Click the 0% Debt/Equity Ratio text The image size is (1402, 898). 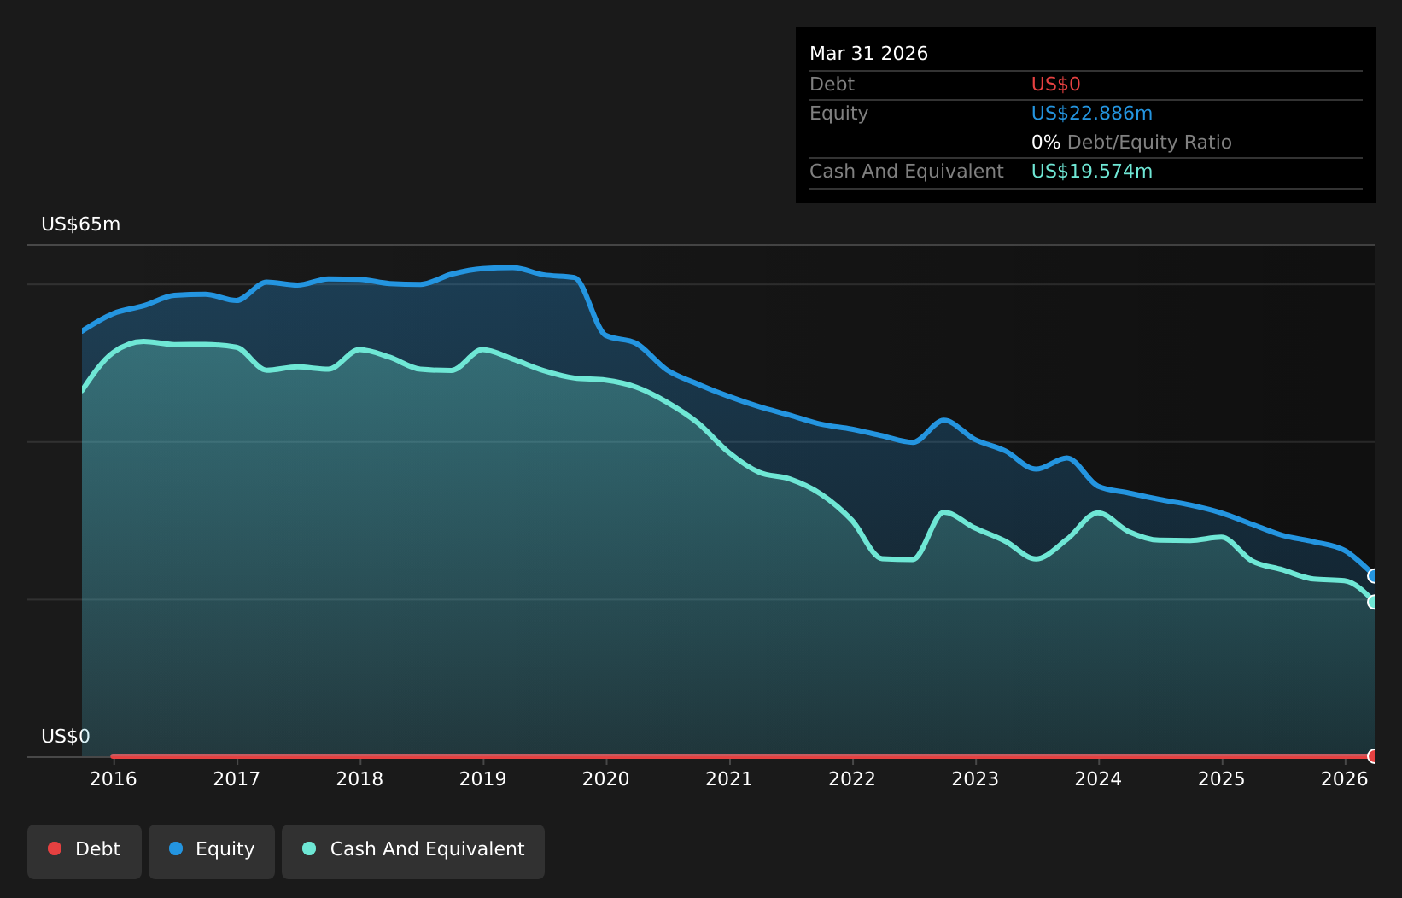click(x=1131, y=143)
